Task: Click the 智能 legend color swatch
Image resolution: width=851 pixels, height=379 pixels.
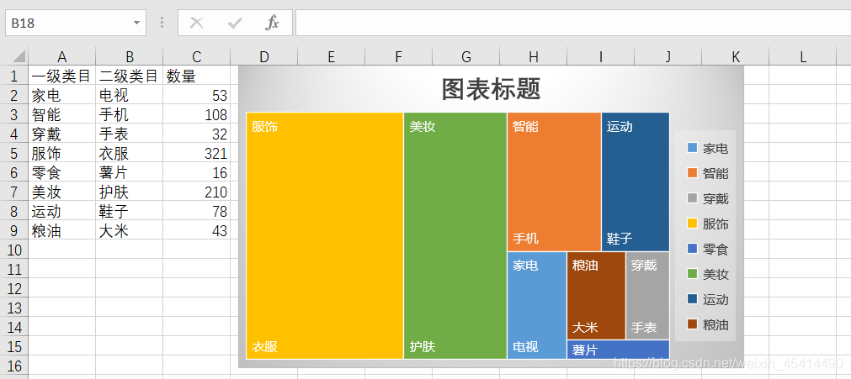Action: point(692,173)
